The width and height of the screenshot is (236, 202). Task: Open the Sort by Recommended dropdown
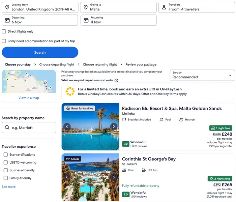tap(202, 75)
